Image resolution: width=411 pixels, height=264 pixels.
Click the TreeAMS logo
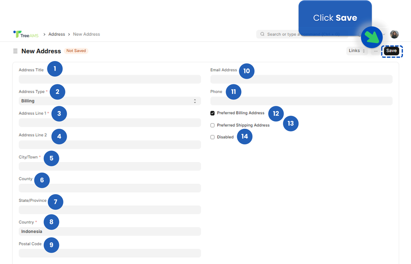(26, 35)
